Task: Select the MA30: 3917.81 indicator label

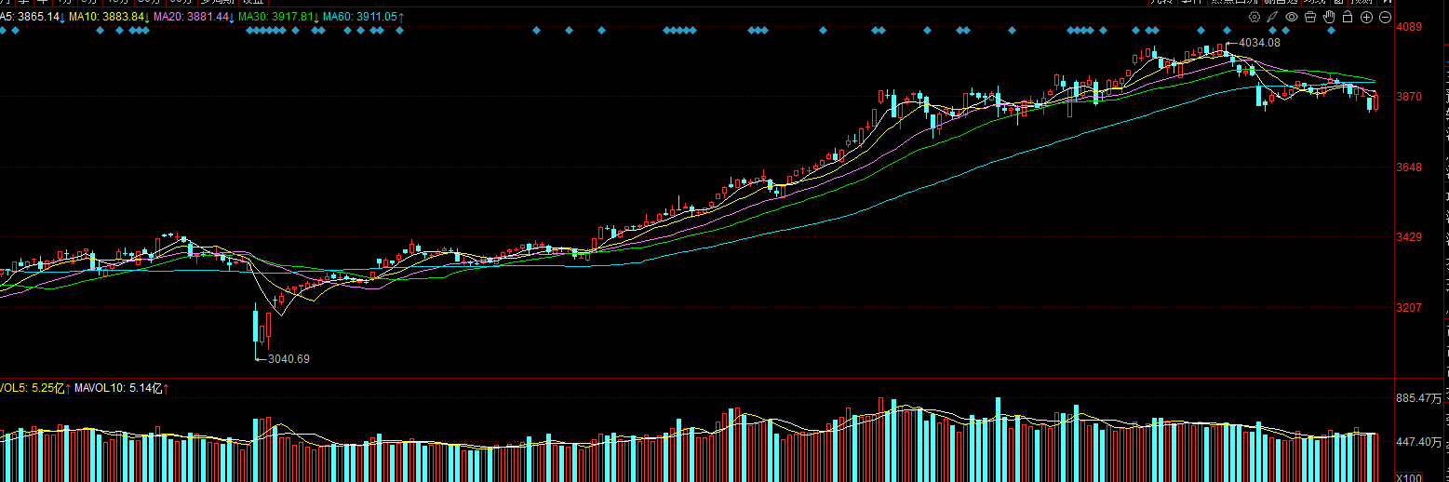Action: (277, 18)
